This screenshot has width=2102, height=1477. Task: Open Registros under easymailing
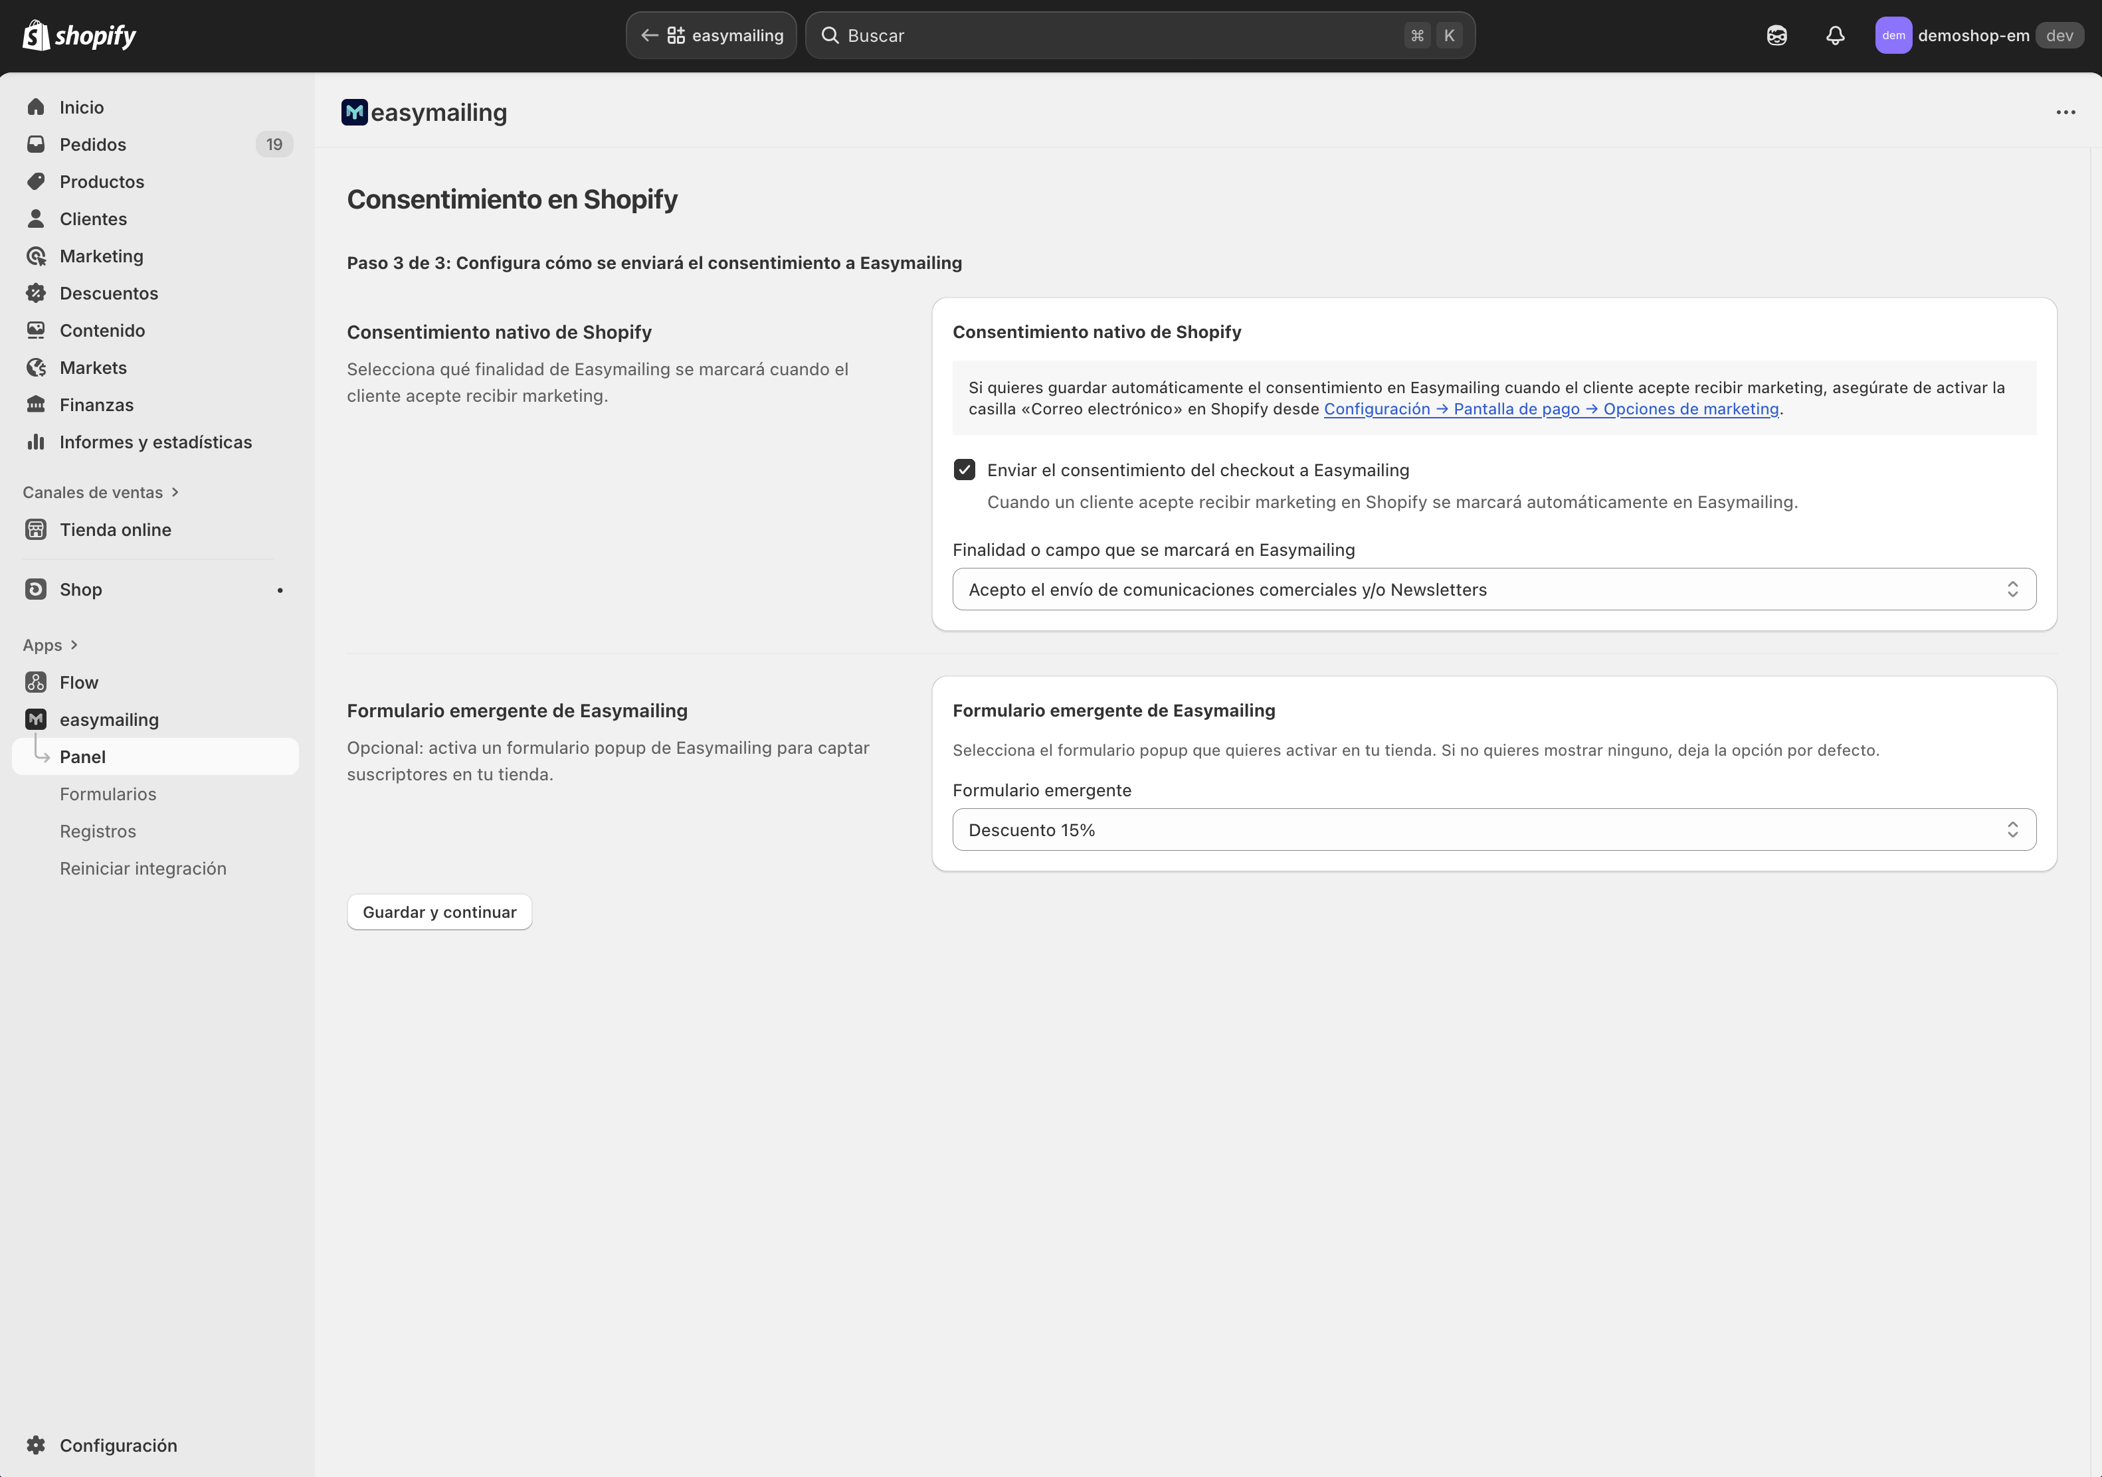click(x=98, y=831)
